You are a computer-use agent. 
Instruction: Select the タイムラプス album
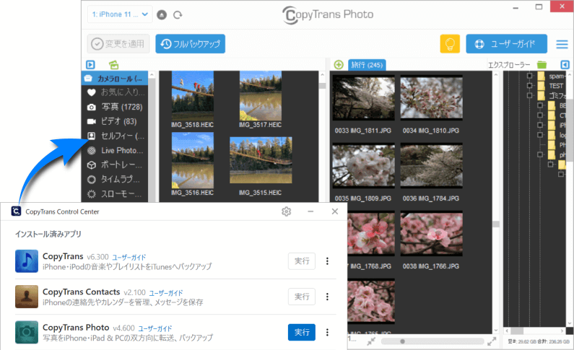(x=115, y=179)
